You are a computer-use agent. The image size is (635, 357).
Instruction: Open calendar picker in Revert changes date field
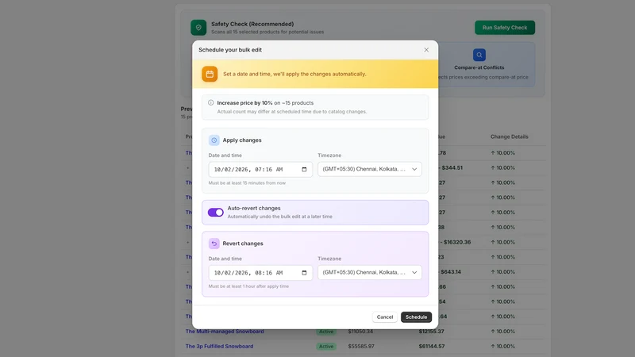[x=304, y=272]
